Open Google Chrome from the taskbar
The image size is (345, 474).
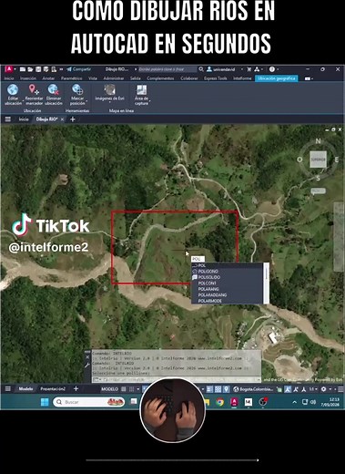(x=220, y=402)
